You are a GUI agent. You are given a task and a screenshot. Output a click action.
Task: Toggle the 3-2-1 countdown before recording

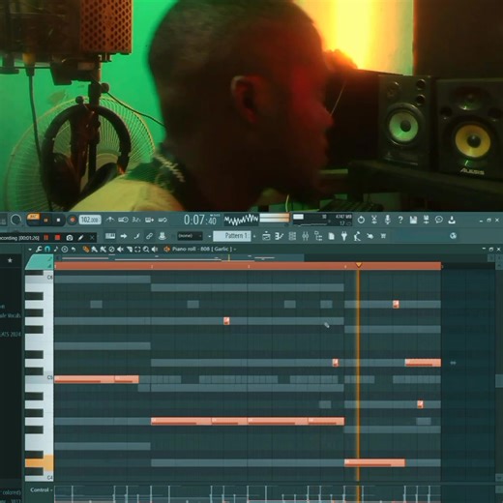[136, 220]
